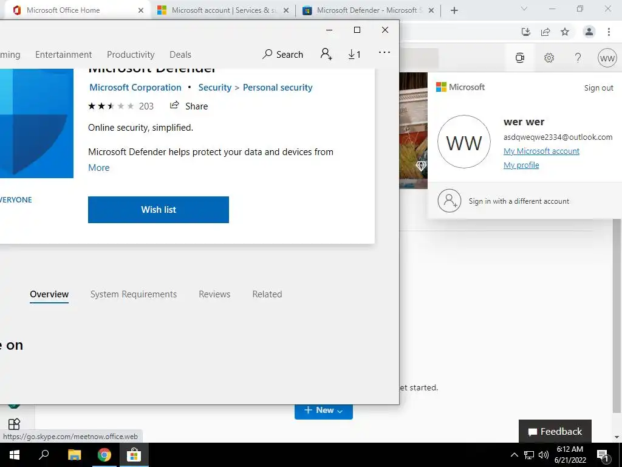Click the taskbar clock and date
The width and height of the screenshot is (622, 467).
pos(570,455)
